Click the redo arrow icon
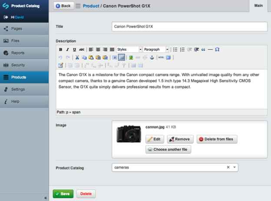271x201 pixels. click(x=68, y=58)
